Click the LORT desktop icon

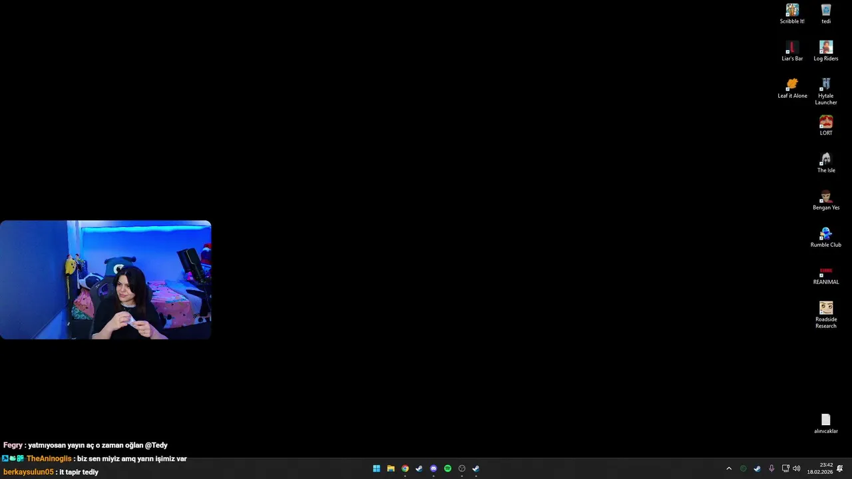[x=826, y=126]
